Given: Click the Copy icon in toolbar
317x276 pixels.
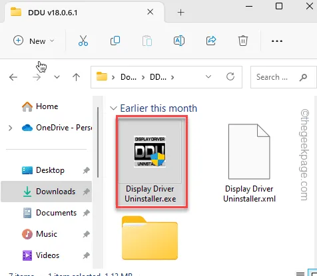Looking at the screenshot, I should (115, 41).
